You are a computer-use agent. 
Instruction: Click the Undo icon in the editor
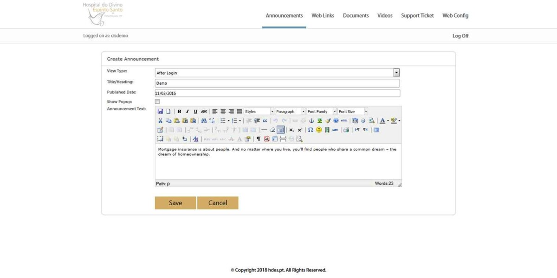(275, 120)
